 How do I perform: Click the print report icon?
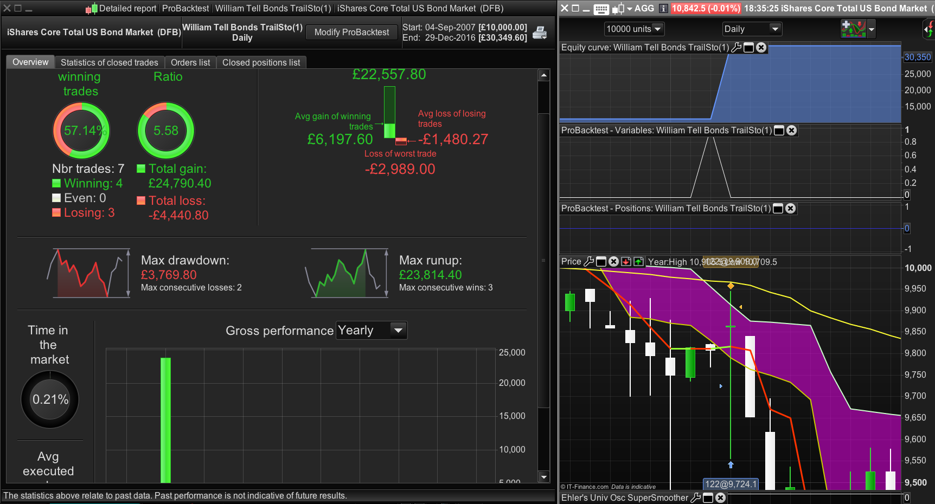coord(540,33)
